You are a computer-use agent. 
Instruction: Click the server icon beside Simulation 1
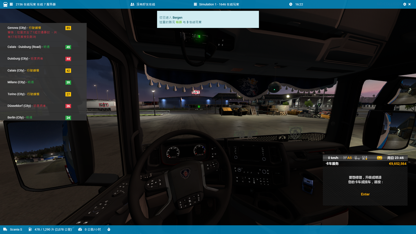[x=195, y=4]
